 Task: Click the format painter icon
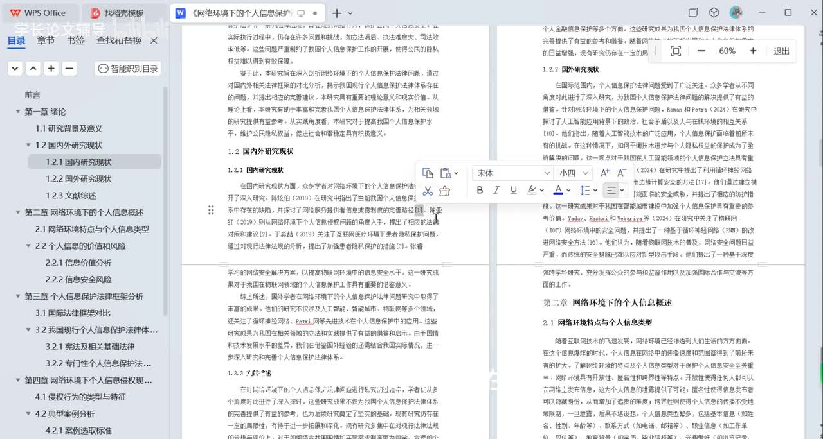pos(444,191)
